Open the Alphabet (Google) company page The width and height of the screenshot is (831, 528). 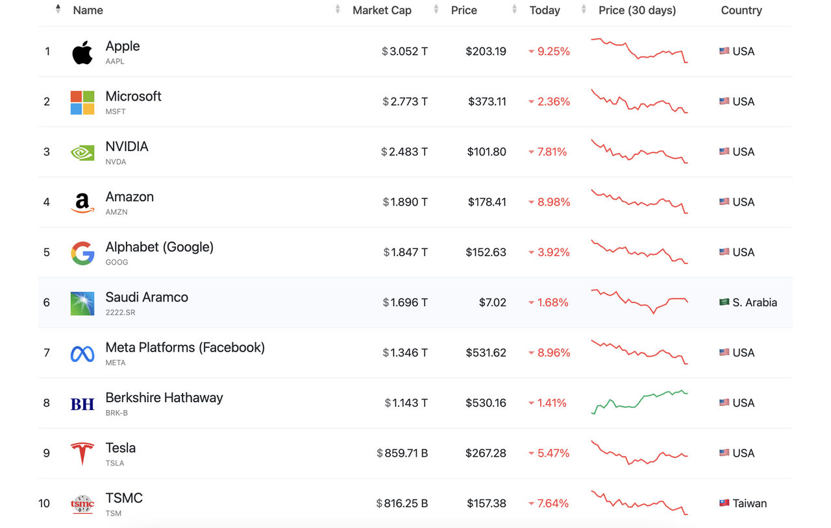click(x=160, y=247)
